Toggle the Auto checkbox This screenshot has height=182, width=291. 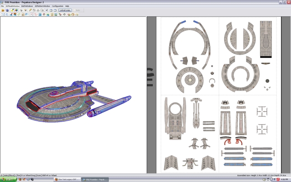click(x=77, y=10)
